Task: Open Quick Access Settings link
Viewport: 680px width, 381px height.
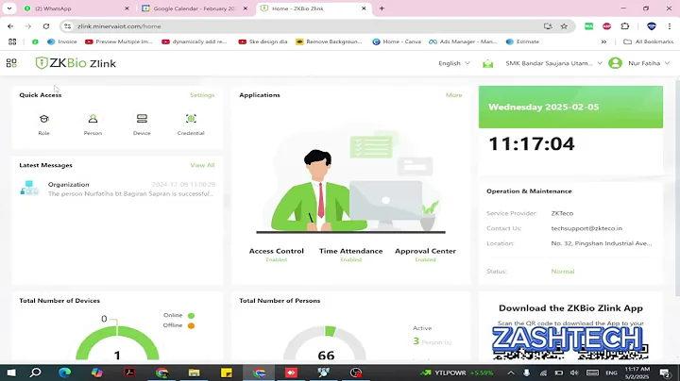Action: pyautogui.click(x=202, y=95)
